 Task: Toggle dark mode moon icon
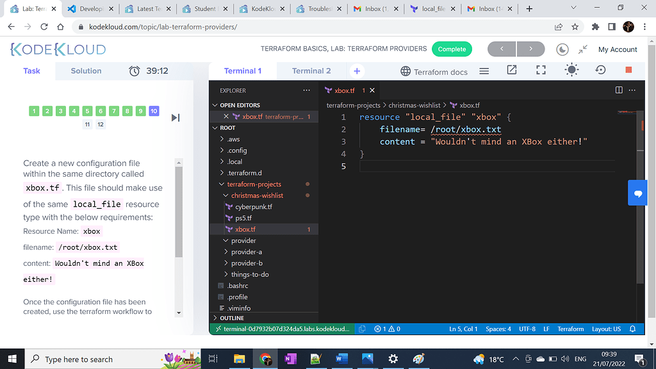pyautogui.click(x=562, y=49)
